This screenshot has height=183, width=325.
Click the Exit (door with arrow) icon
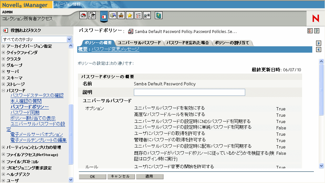92,15
